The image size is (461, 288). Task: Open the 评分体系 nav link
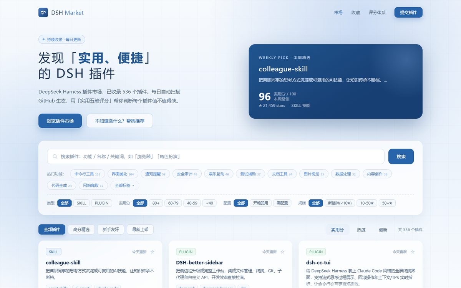[x=377, y=13]
